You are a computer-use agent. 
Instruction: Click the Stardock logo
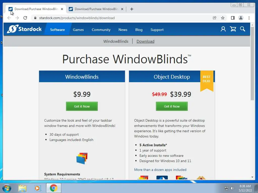tap(24, 29)
